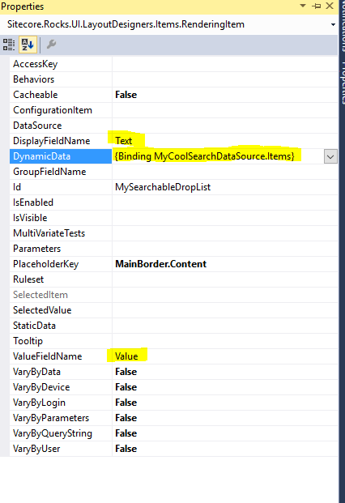Click the False value of VaryByUser
This screenshot has width=345, height=503.
126,449
